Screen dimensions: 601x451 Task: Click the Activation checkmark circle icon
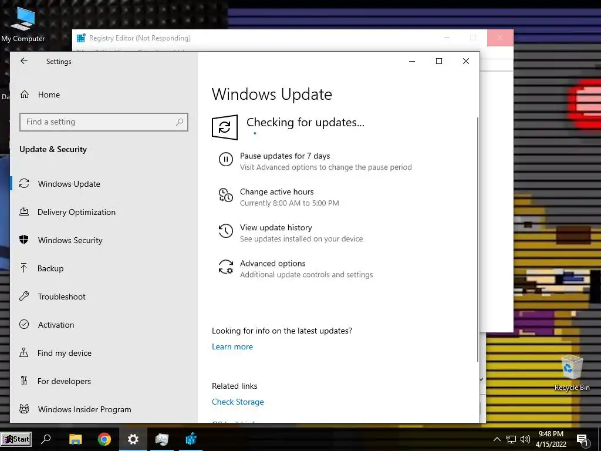pos(24,324)
